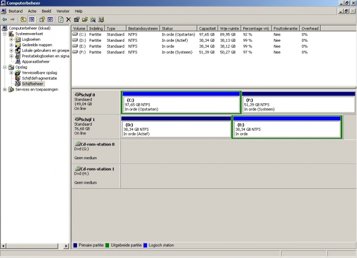
Task: Expand the Logboeken tree node
Action: tap(11, 39)
